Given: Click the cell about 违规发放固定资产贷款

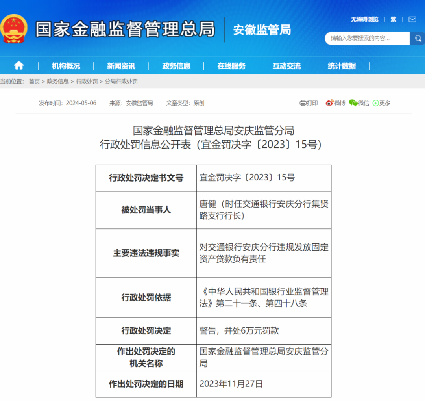Looking at the screenshot, I should (x=264, y=253).
